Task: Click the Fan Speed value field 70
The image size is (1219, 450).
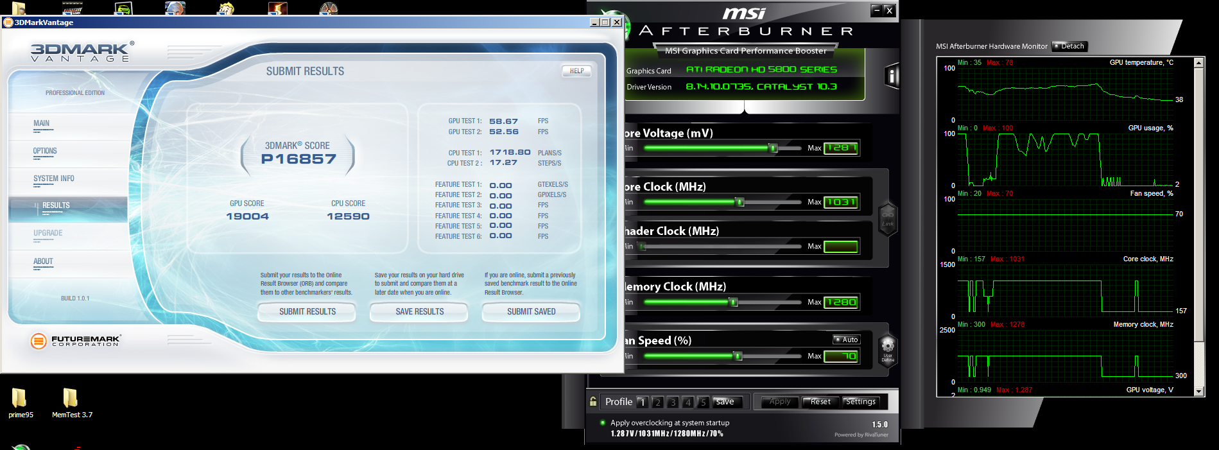Action: (x=841, y=356)
